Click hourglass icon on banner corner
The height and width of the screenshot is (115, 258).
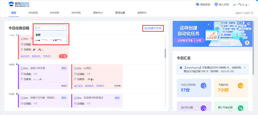point(247,43)
